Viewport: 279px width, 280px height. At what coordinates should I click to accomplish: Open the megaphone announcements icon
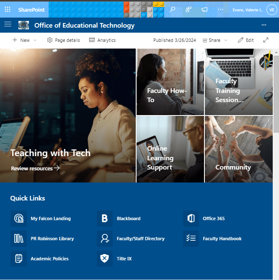[204, 9]
